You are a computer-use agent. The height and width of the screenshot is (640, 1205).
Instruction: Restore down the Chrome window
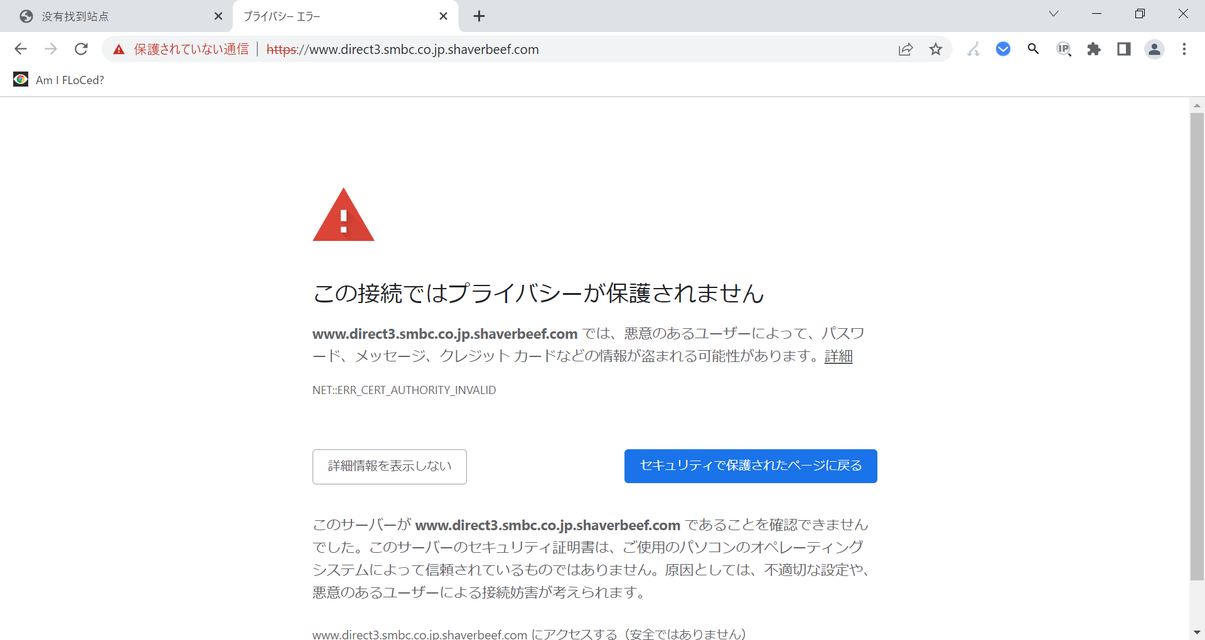(1140, 14)
